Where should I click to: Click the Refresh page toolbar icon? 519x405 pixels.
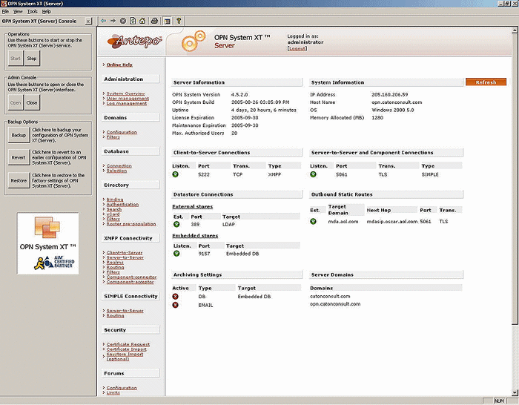[133, 21]
